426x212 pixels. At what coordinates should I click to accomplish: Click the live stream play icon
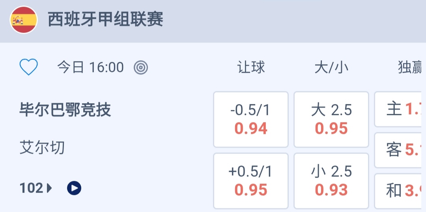tap(74, 188)
